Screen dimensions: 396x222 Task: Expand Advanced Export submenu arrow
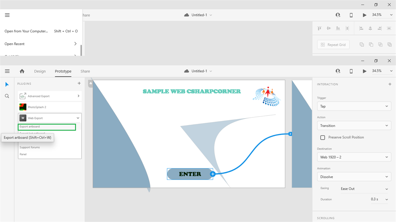click(x=78, y=96)
